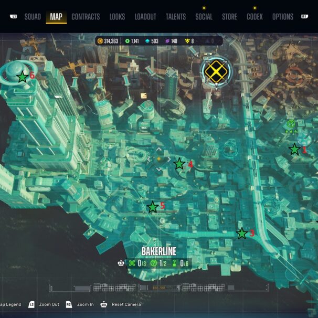Click the orange coin currency icon
Image resolution: width=318 pixels, height=318 pixels.
100,41
